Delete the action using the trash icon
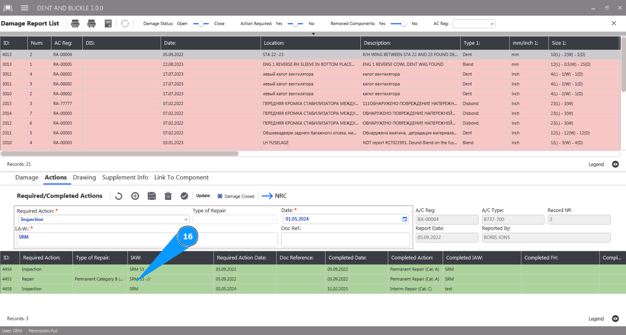This screenshot has width=626, height=335. point(168,196)
